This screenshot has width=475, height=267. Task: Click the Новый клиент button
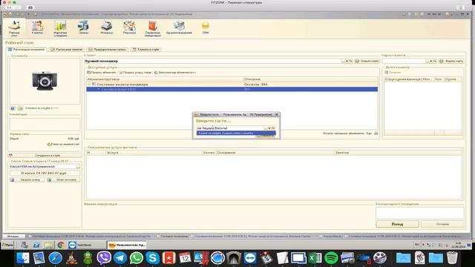pyautogui.click(x=367, y=61)
